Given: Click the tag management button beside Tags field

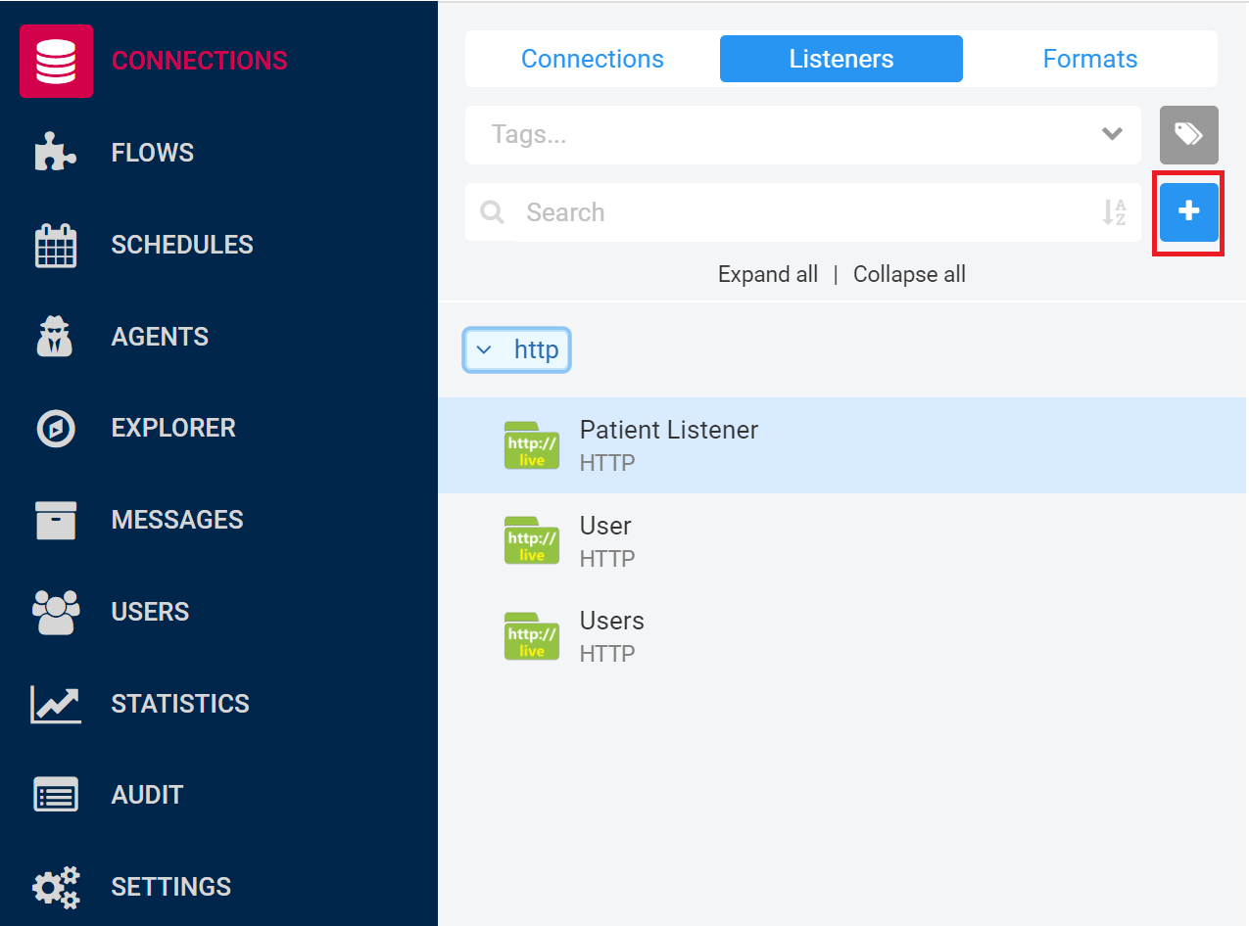Looking at the screenshot, I should point(1188,134).
